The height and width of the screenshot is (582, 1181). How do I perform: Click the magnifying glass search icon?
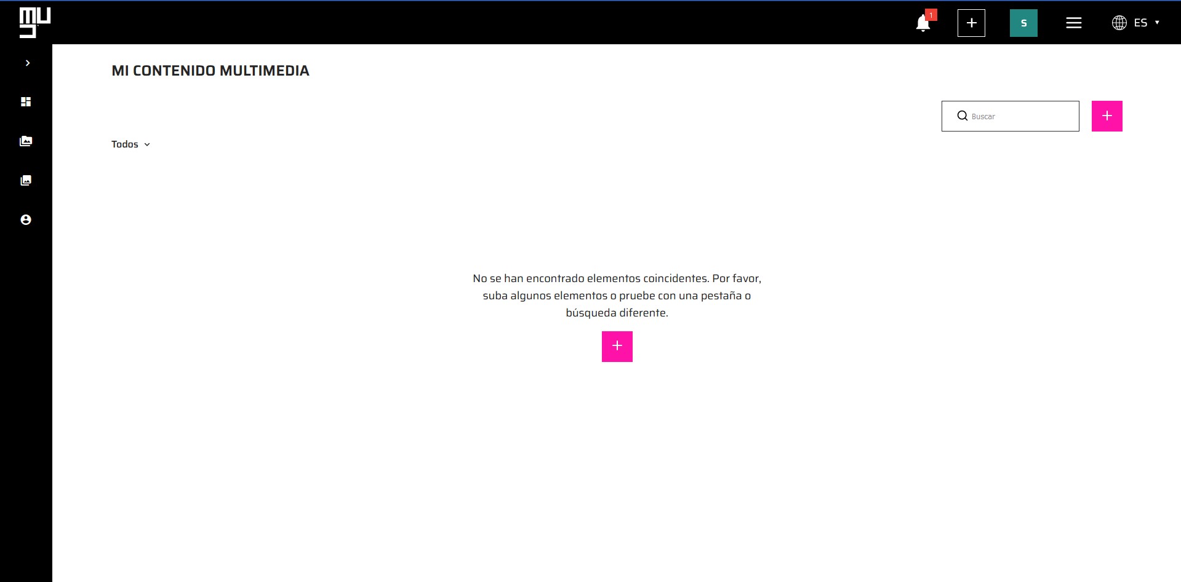(963, 116)
